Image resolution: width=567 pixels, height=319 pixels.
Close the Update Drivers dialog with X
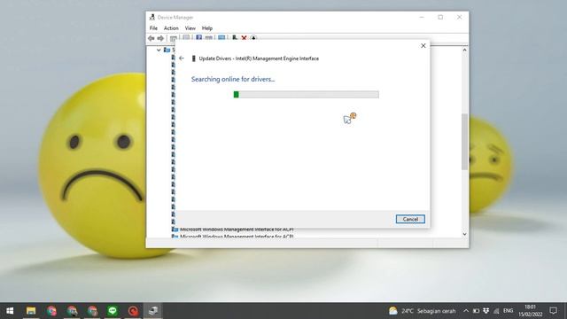pos(423,45)
